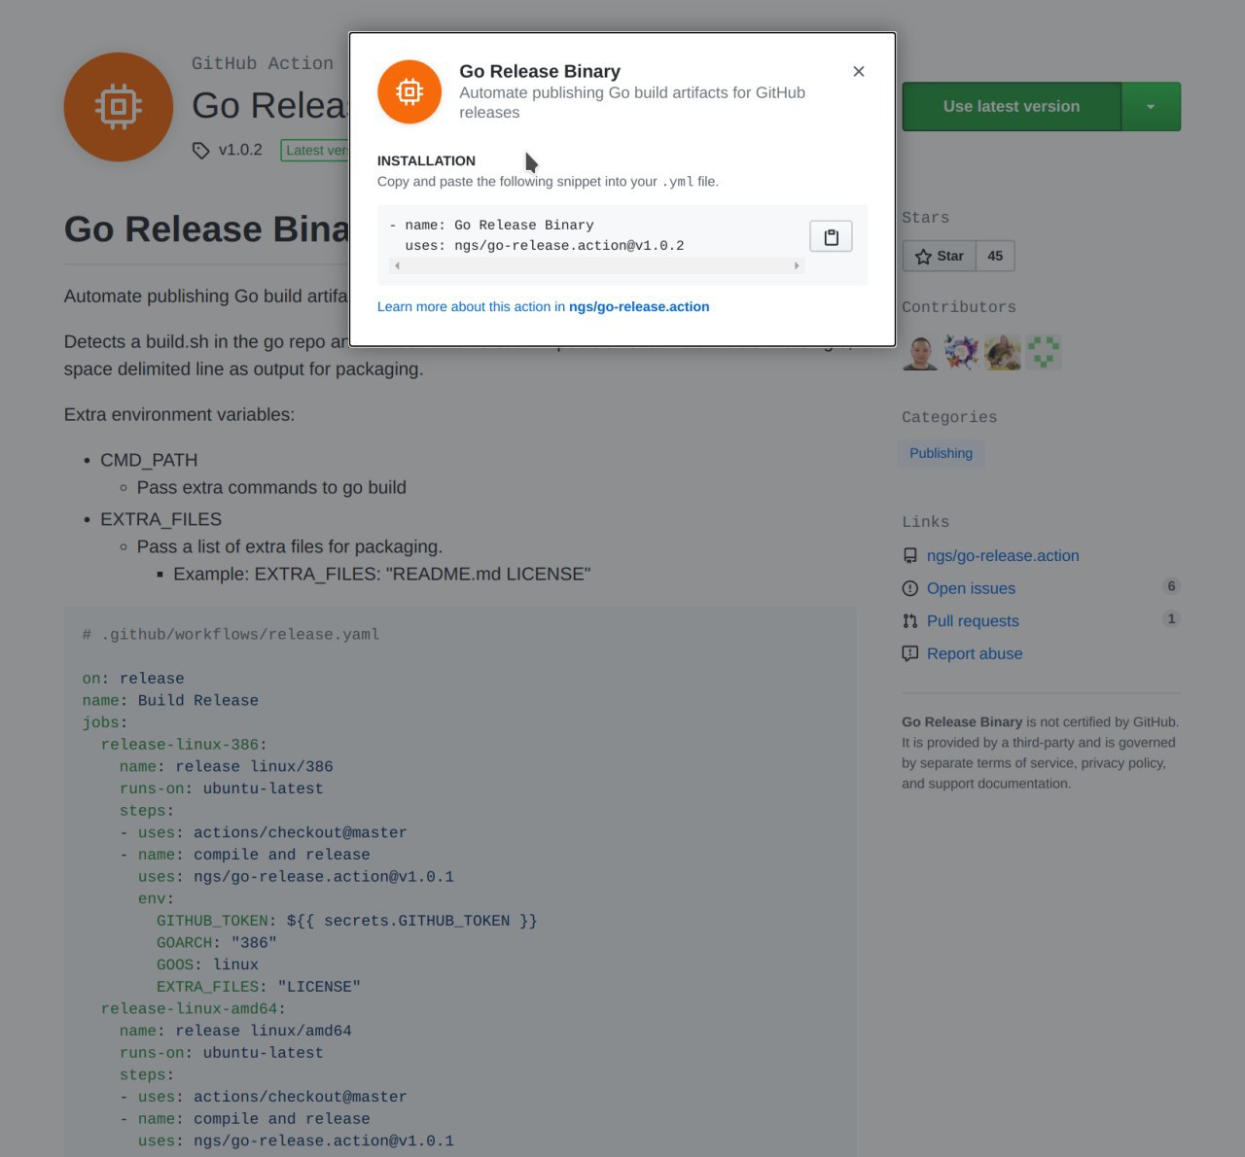
Task: Click the orange Go Release Binary icon in dialog
Action: 409,92
